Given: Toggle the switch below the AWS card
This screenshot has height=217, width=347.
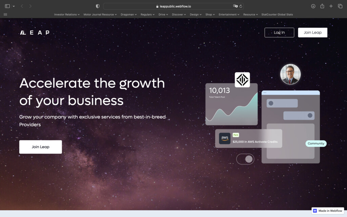Looking at the screenshot, I should [x=245, y=159].
